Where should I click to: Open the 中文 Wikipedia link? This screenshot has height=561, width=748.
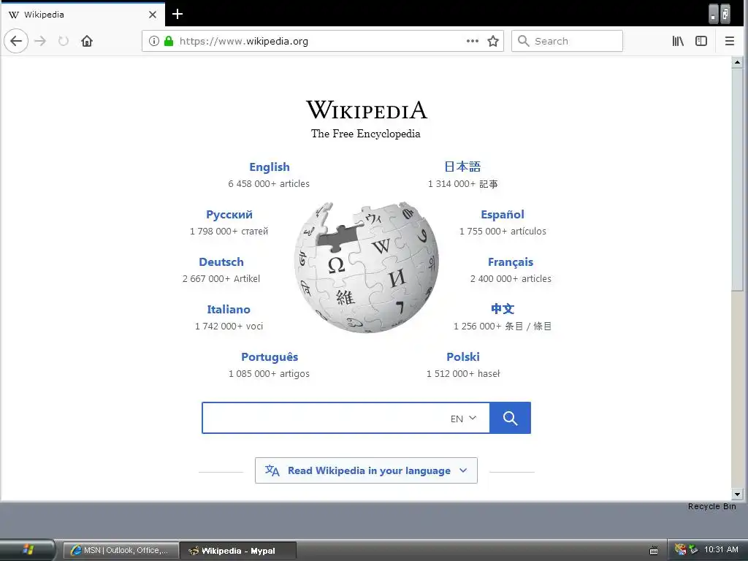click(503, 309)
